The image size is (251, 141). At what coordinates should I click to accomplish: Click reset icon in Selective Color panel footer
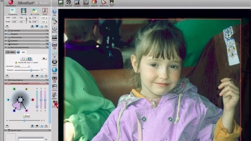pyautogui.click(x=46, y=126)
